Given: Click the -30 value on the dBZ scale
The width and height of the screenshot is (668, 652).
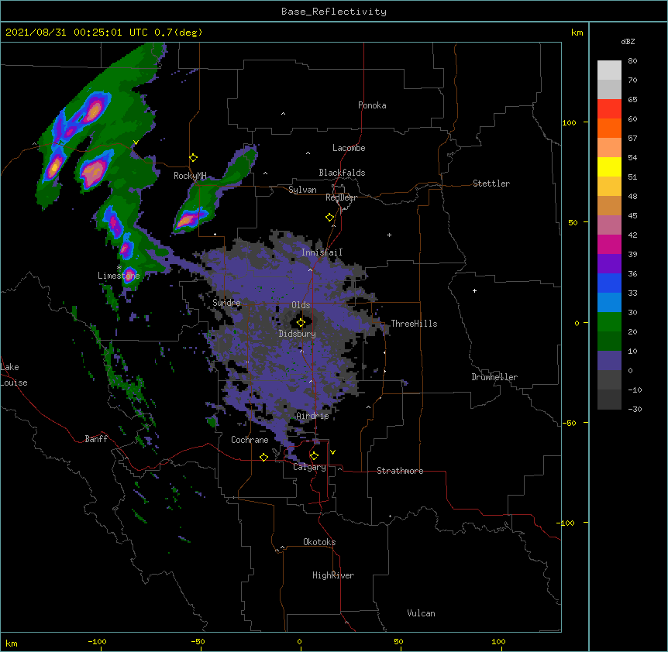Looking at the screenshot, I should point(635,409).
